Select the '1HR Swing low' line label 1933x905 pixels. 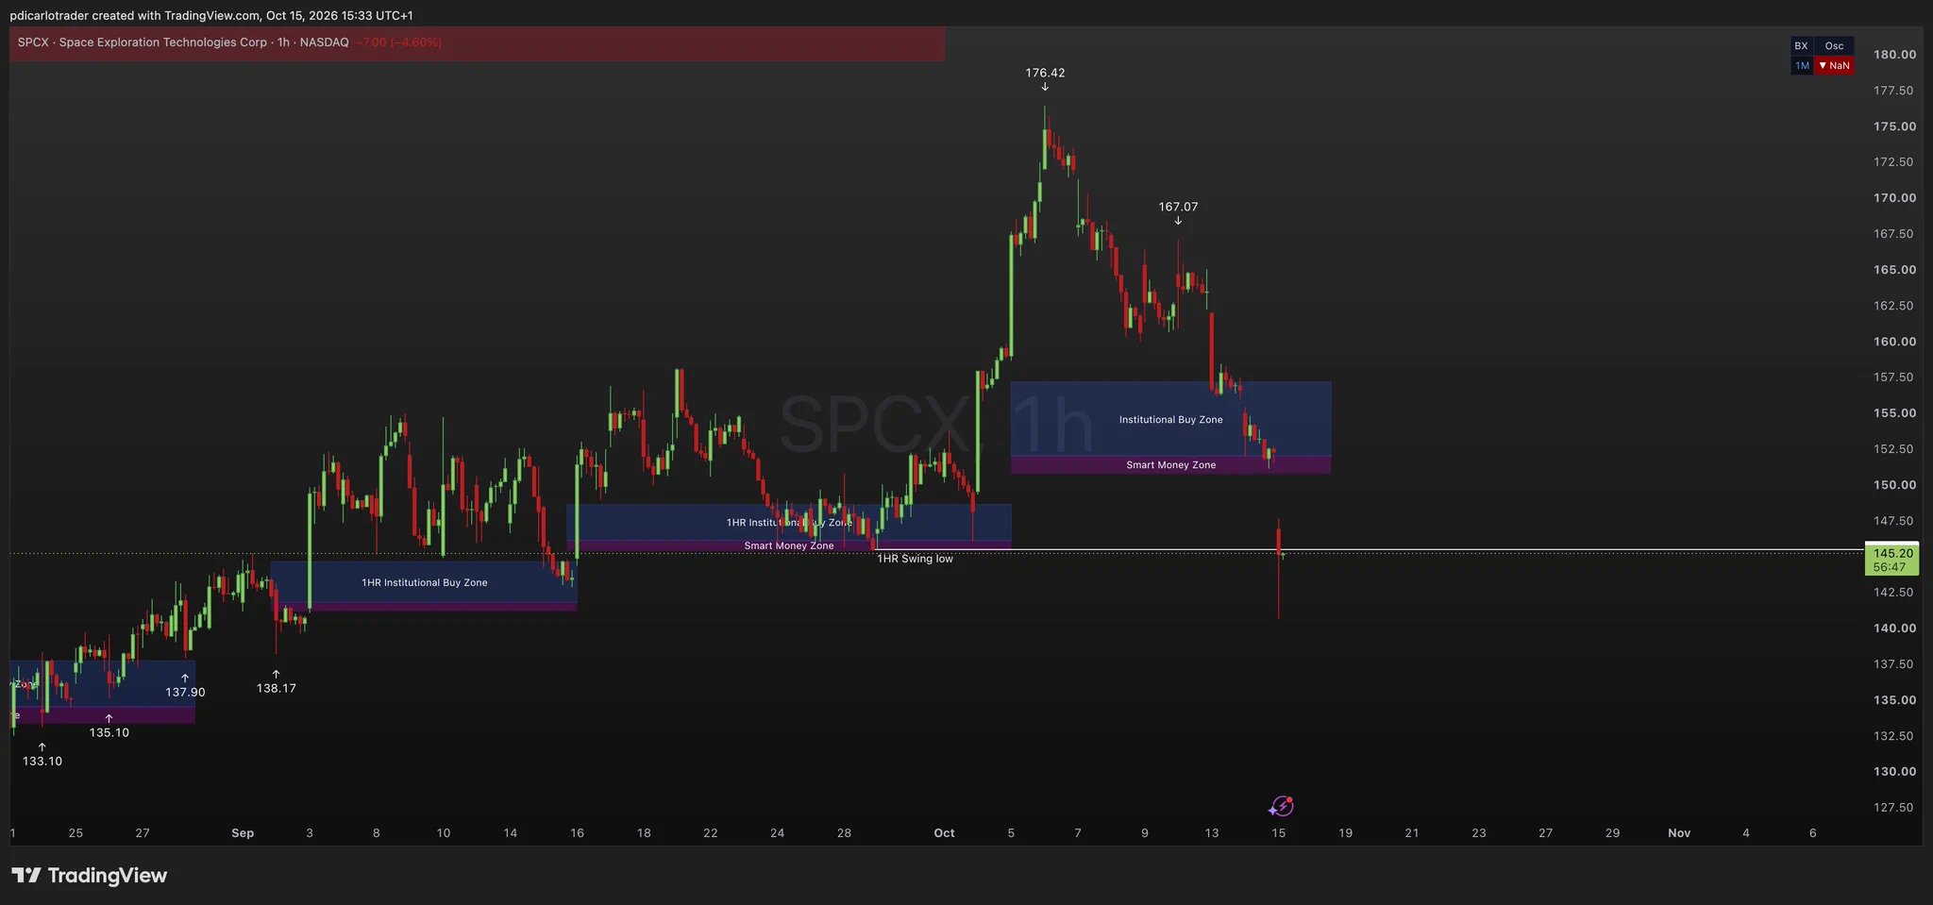tap(915, 559)
